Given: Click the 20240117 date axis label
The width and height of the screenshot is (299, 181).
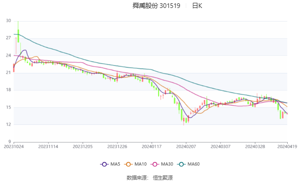Looking at the screenshot, I should pyautogui.click(x=152, y=146).
